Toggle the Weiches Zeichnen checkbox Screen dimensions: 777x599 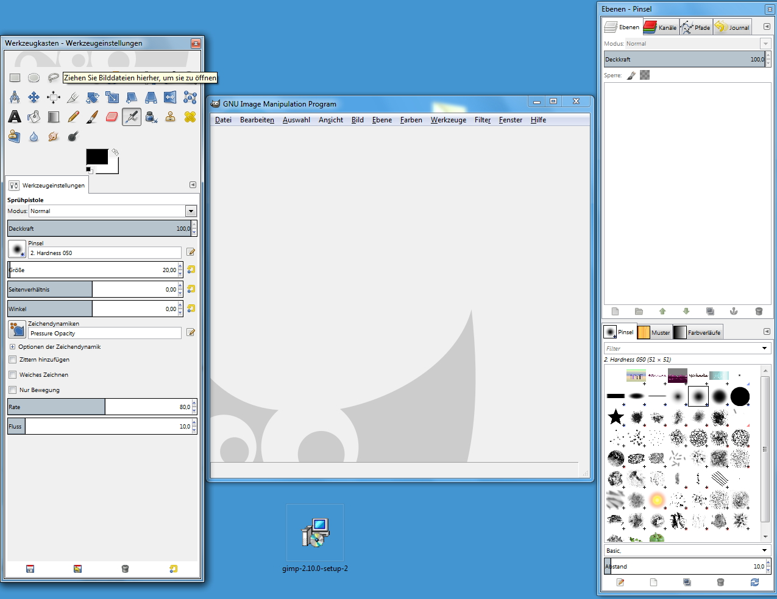pos(13,375)
